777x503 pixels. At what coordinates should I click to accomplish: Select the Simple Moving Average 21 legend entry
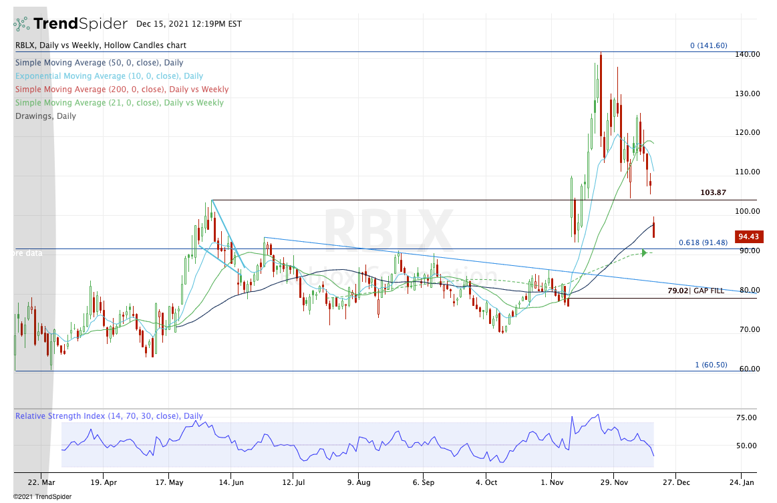119,103
